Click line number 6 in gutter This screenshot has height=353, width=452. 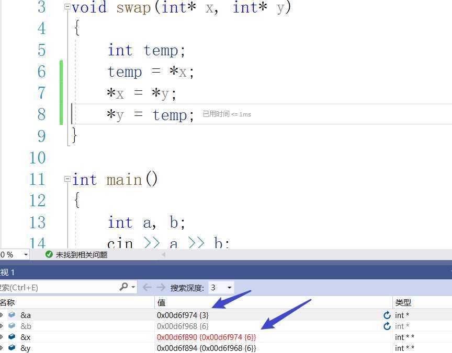point(41,72)
